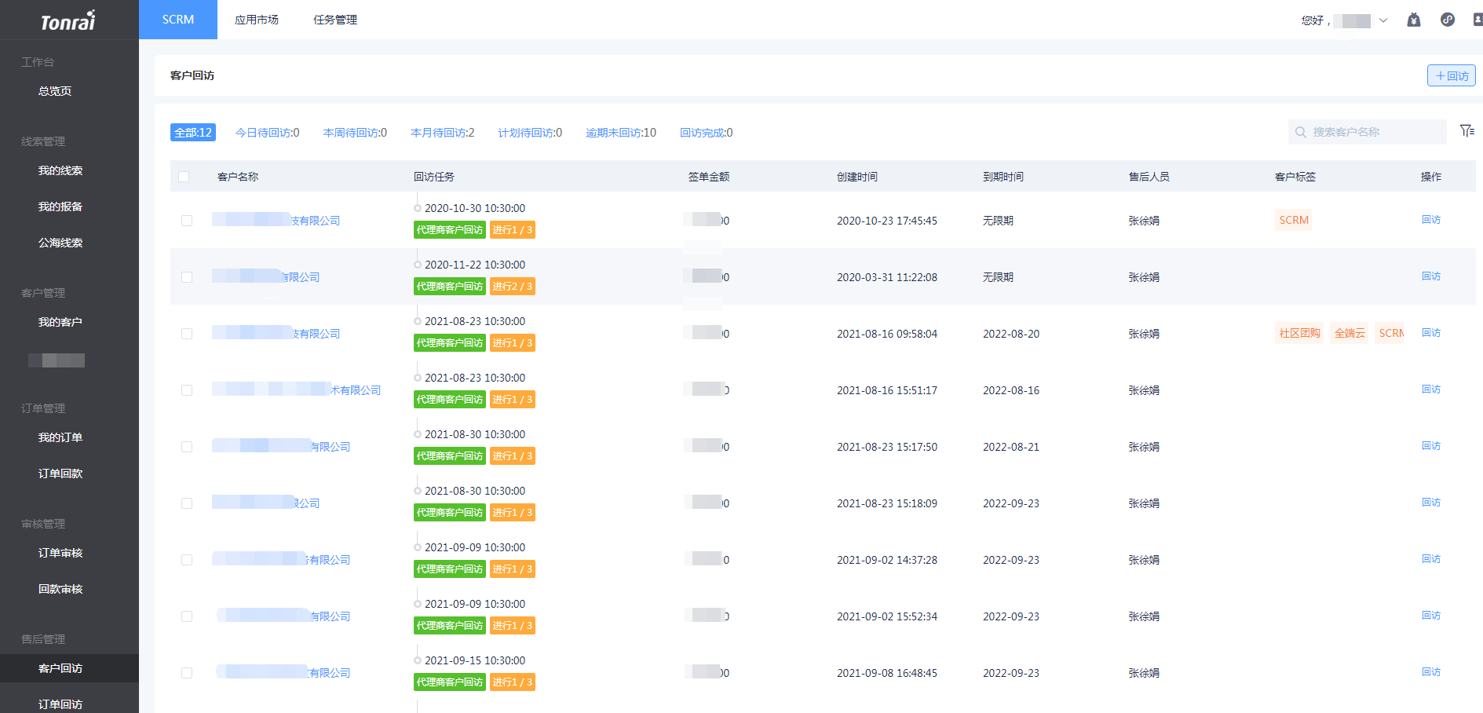Click 回访 link for row created 2020-10-23

click(1431, 220)
